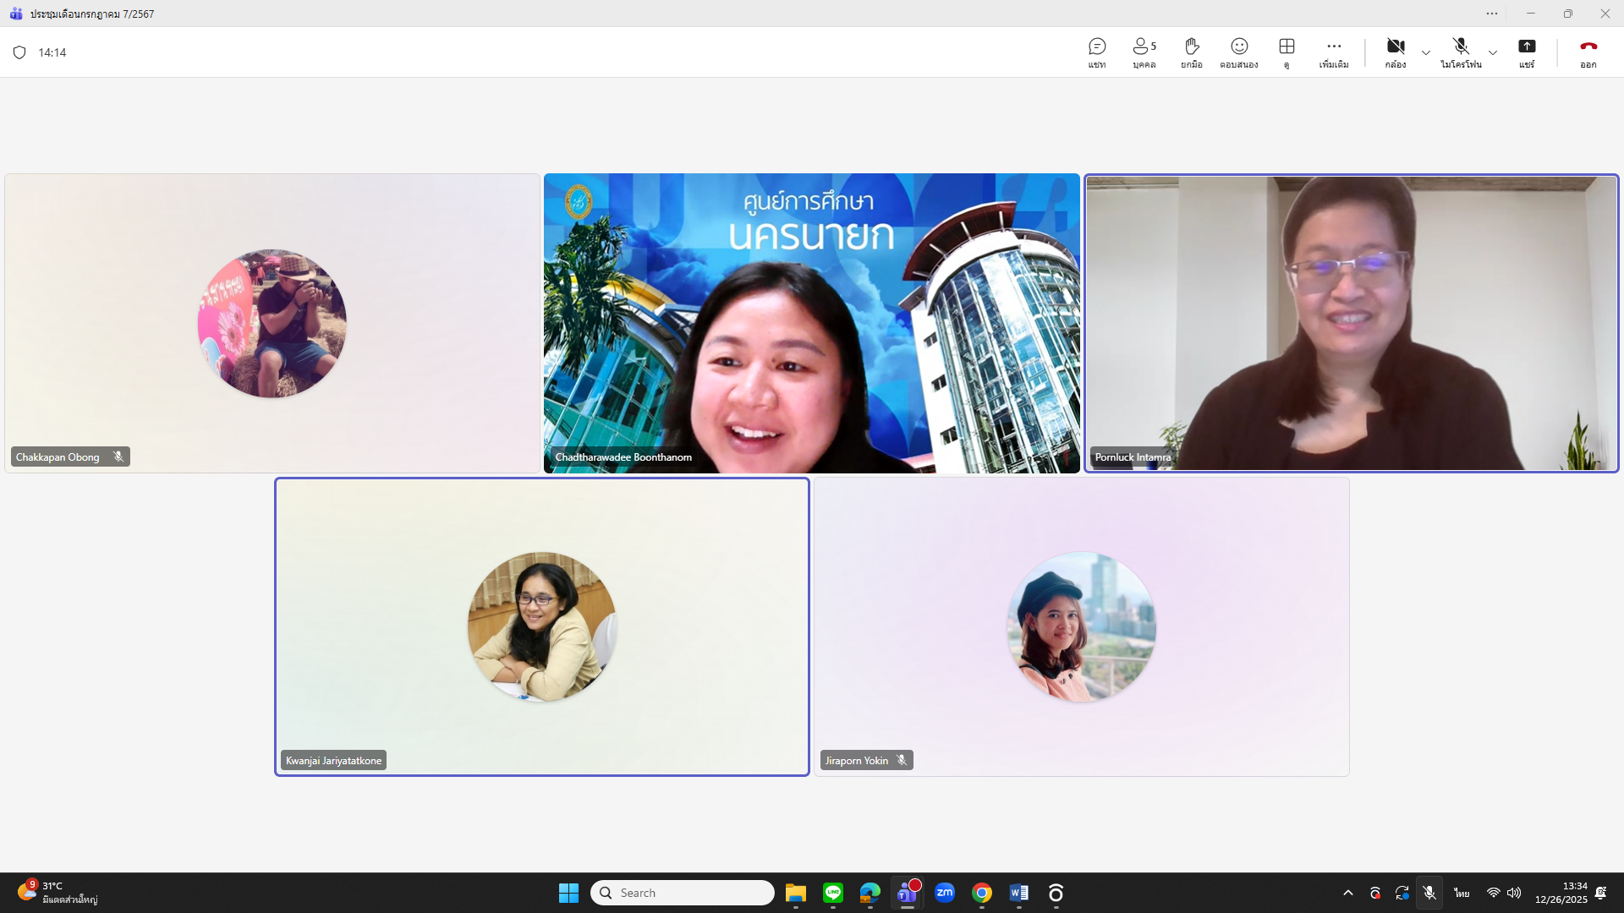1624x913 pixels.
Task: Leave the meeting
Action: [x=1588, y=52]
